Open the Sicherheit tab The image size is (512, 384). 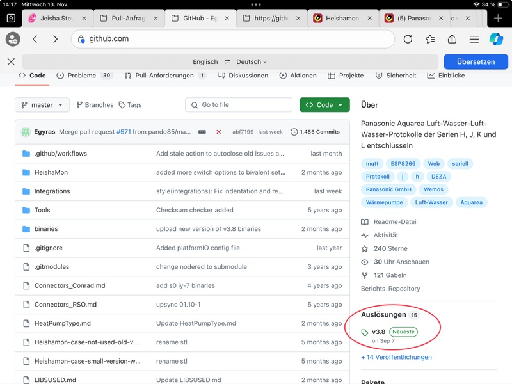click(396, 76)
